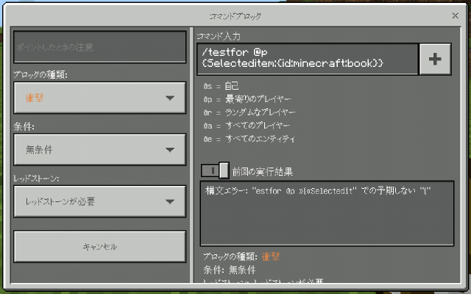This screenshot has width=471, height=294.
Task: Click the /testfor command input field
Action: coord(308,59)
